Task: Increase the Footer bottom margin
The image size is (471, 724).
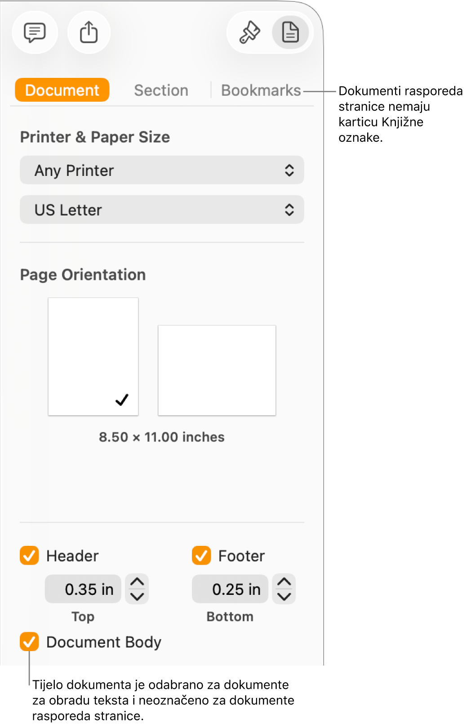Action: click(x=284, y=582)
